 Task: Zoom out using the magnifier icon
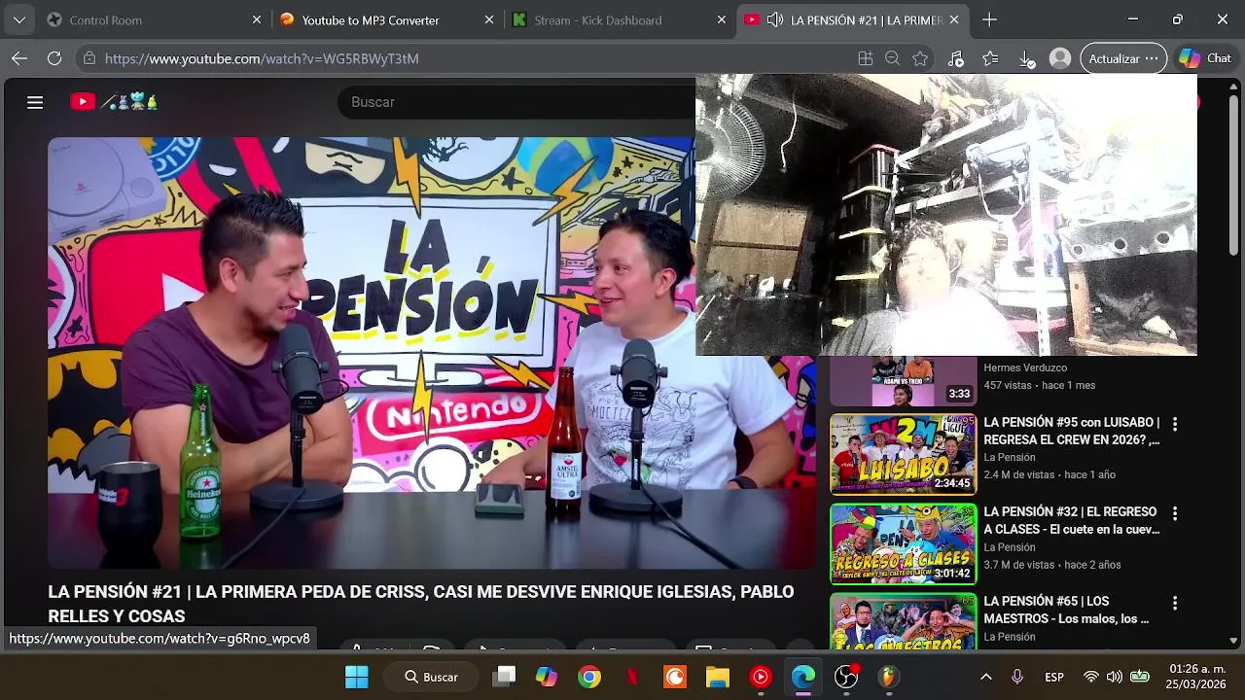[x=892, y=58]
